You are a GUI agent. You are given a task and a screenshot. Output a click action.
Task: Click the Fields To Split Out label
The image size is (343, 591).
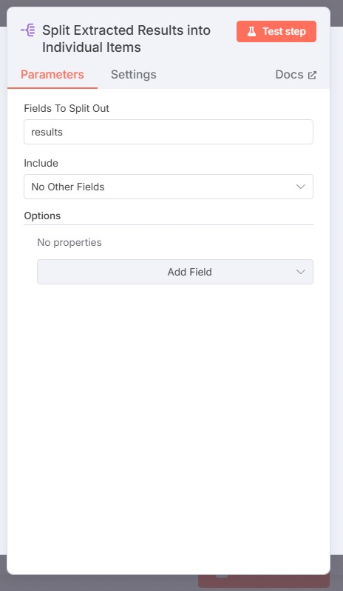tap(67, 109)
